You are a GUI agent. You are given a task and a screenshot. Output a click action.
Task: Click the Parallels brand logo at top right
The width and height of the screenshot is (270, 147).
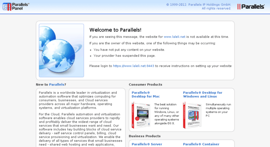tap(251, 7)
